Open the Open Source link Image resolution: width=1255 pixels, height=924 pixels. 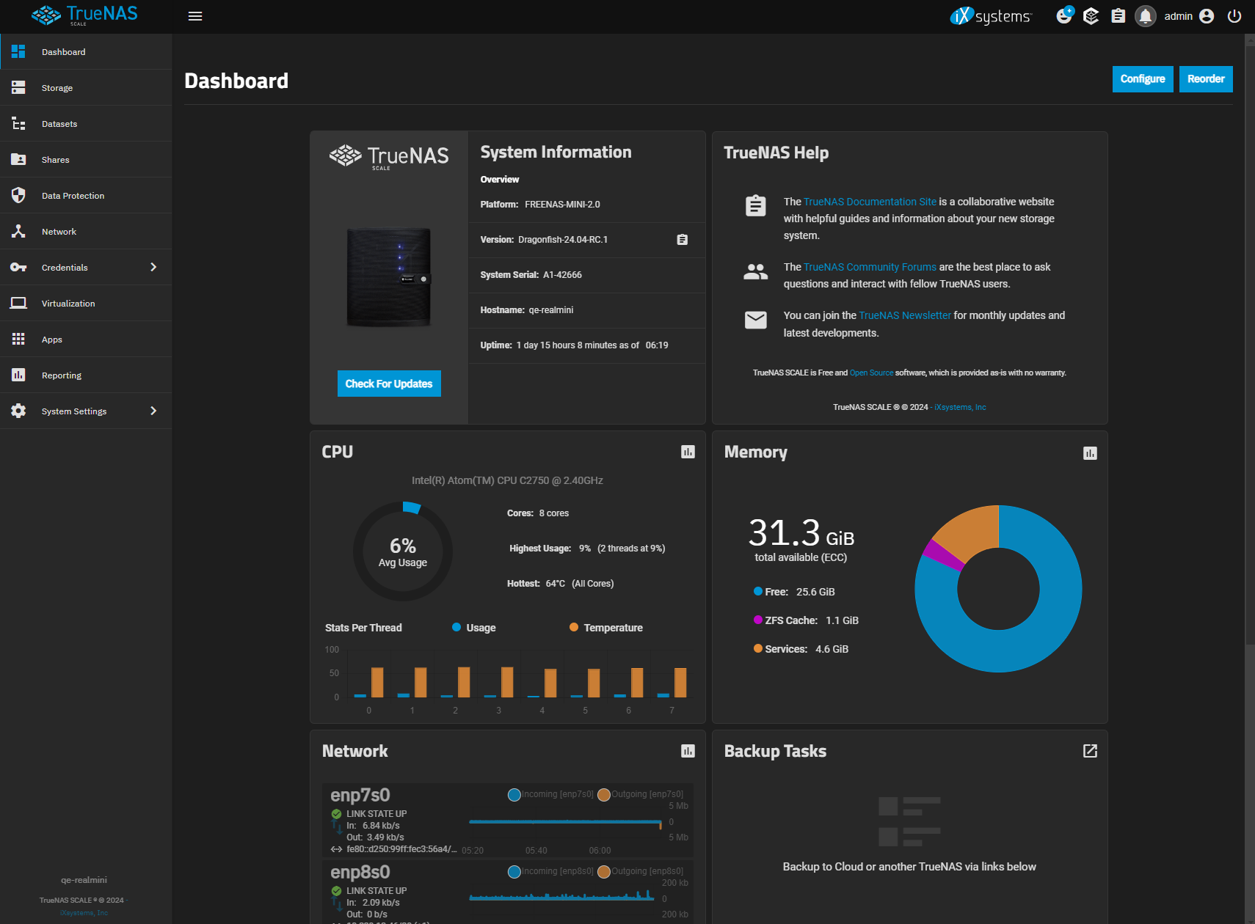[x=871, y=373]
